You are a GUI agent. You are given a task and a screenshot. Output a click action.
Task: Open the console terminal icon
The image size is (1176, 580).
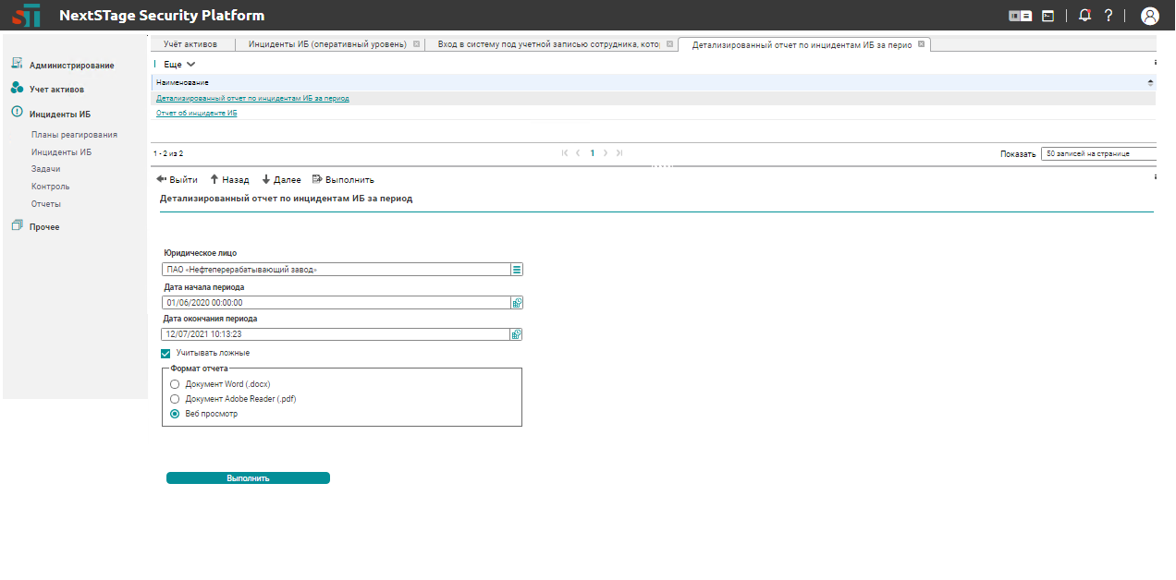click(1048, 16)
